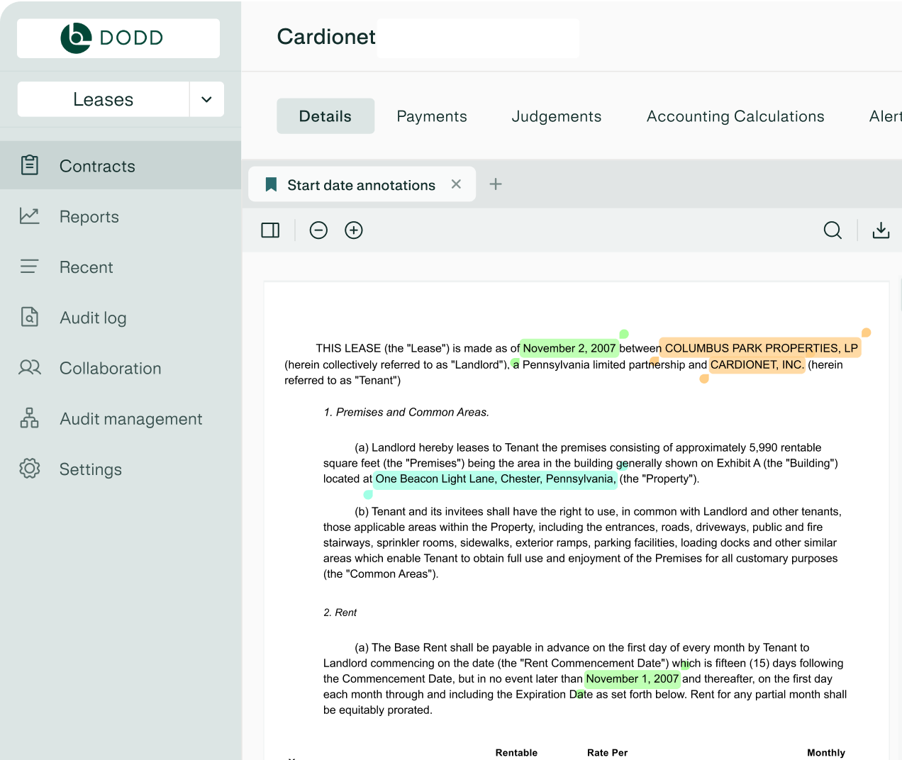
Task: Open document search magnifier
Action: click(833, 230)
